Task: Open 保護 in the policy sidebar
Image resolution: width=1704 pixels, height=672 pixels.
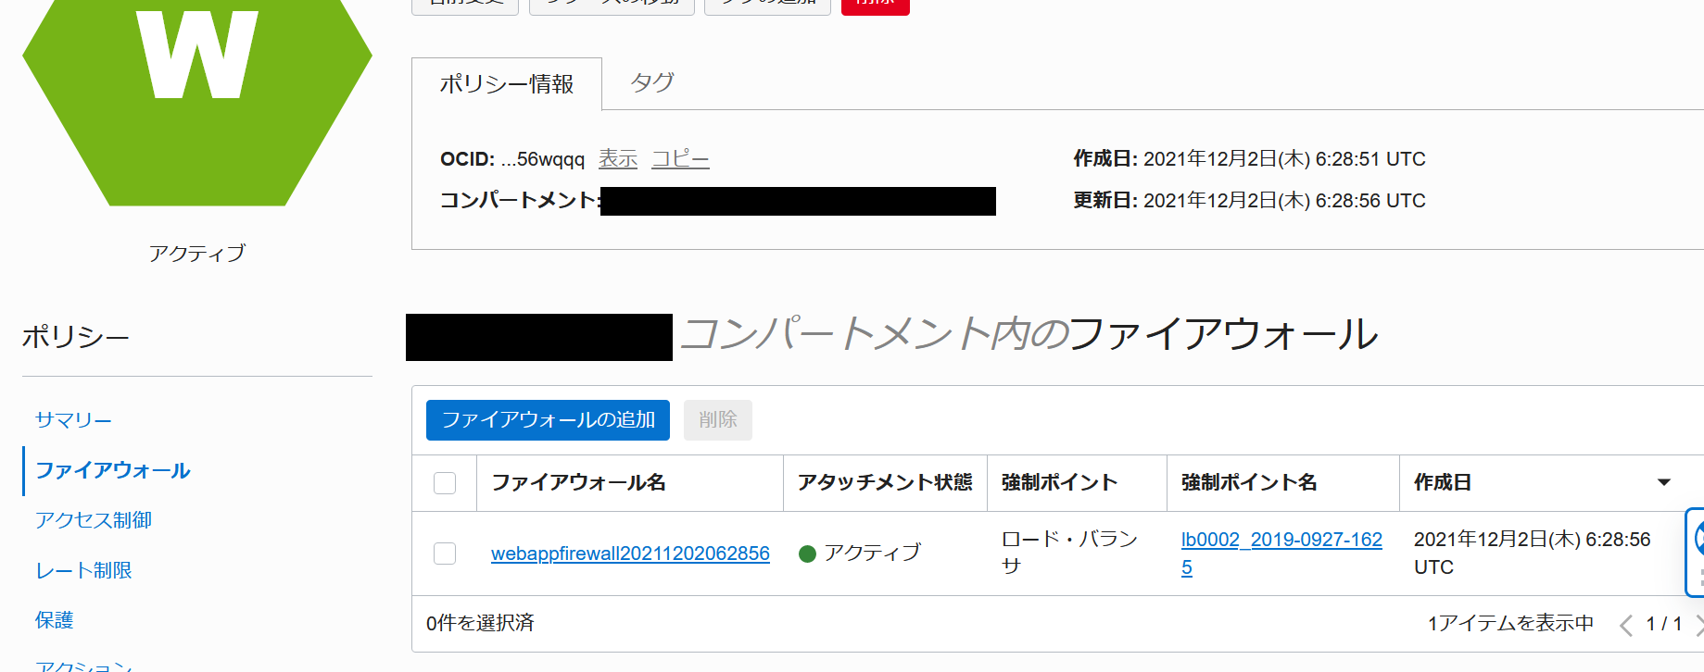Action: point(54,620)
